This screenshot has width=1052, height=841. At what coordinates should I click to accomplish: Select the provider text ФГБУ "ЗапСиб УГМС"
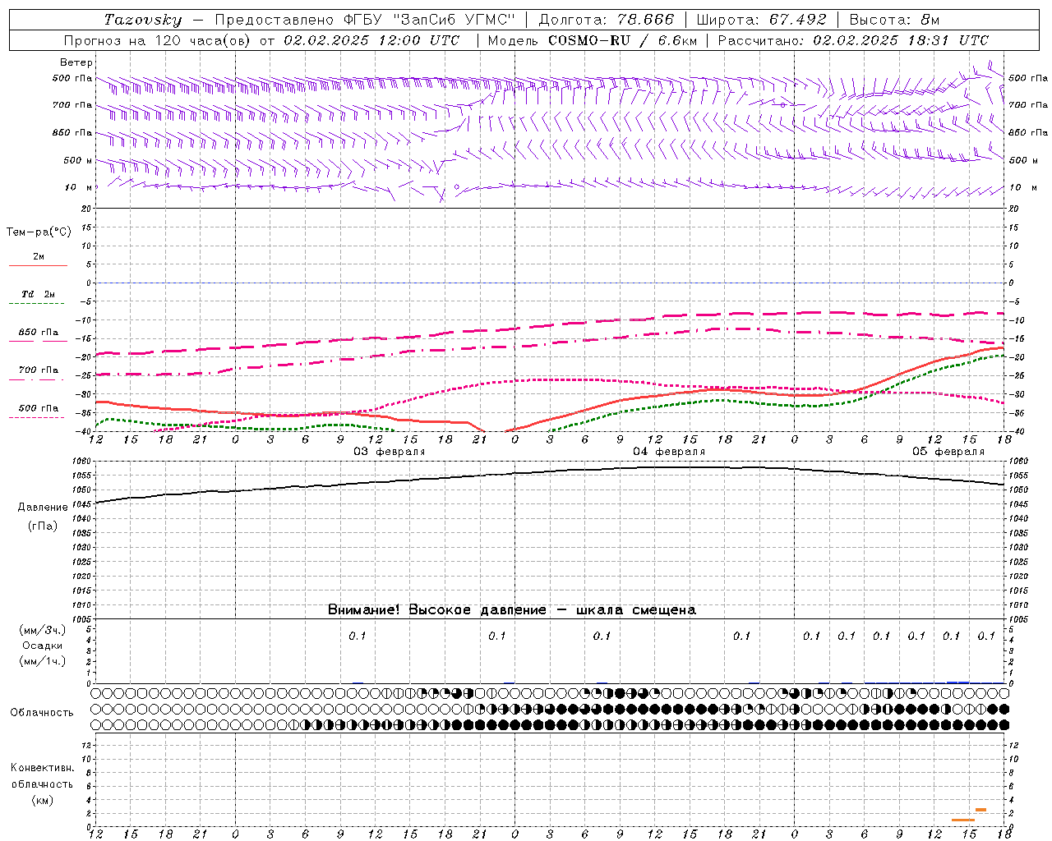point(428,20)
